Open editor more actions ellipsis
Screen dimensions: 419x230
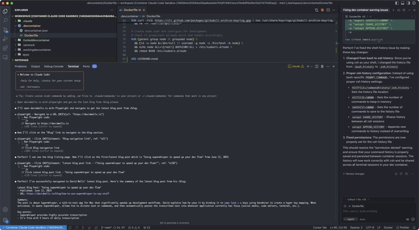[333, 10]
